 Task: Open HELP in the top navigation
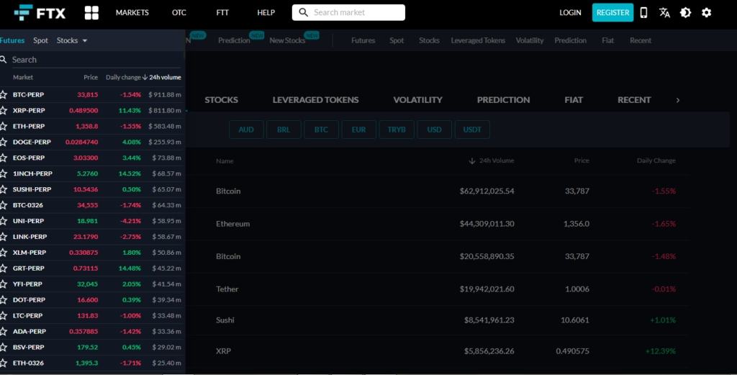266,13
